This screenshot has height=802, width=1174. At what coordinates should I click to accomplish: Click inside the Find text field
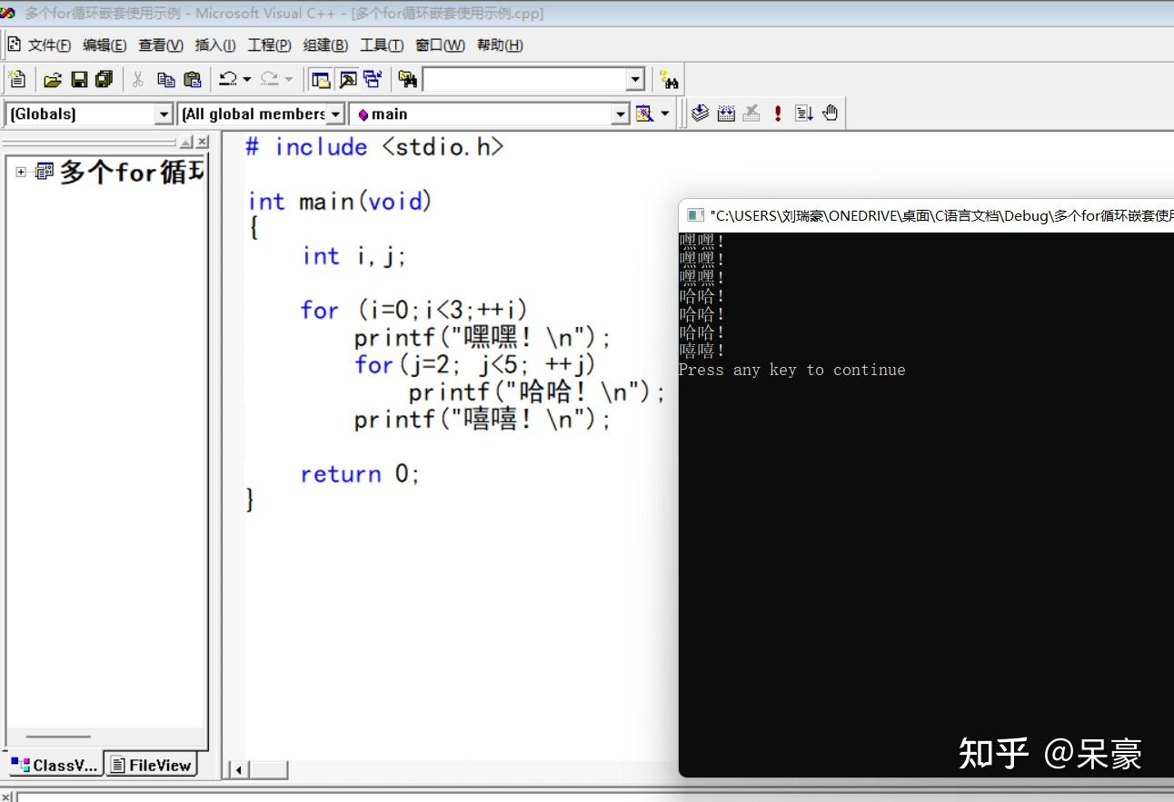[x=524, y=80]
